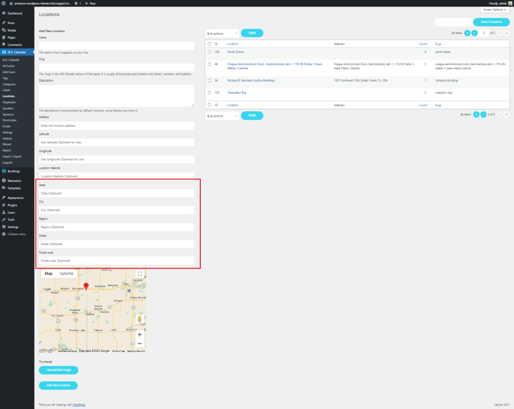Click the WordPress logo in admin bar
Screen dimensions: 514x409
pyautogui.click(x=4, y=3)
